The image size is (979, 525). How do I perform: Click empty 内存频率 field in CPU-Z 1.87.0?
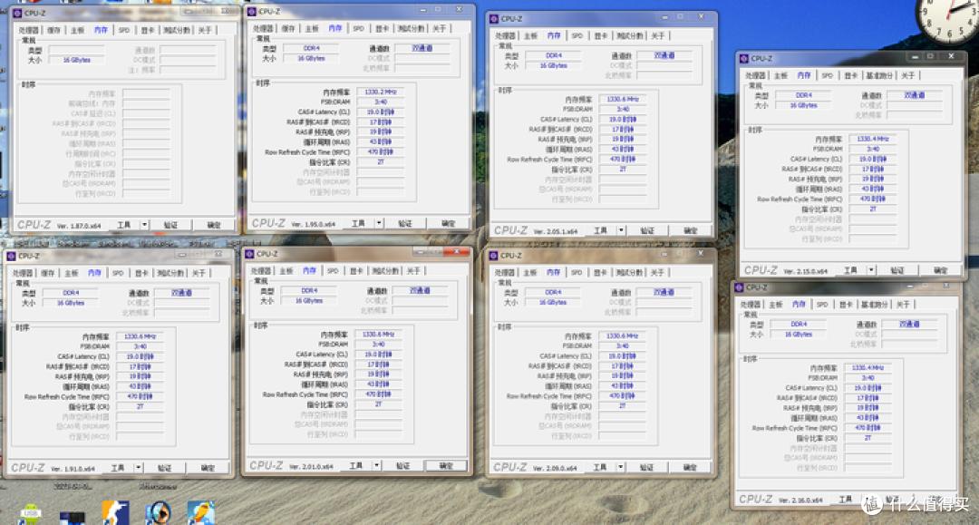point(146,94)
